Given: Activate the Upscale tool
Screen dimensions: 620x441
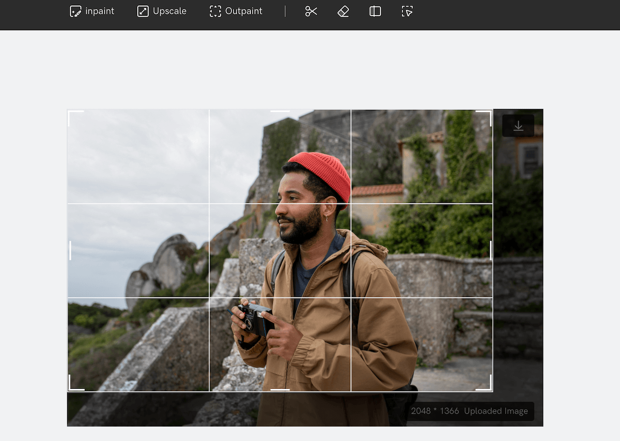Looking at the screenshot, I should (x=161, y=11).
